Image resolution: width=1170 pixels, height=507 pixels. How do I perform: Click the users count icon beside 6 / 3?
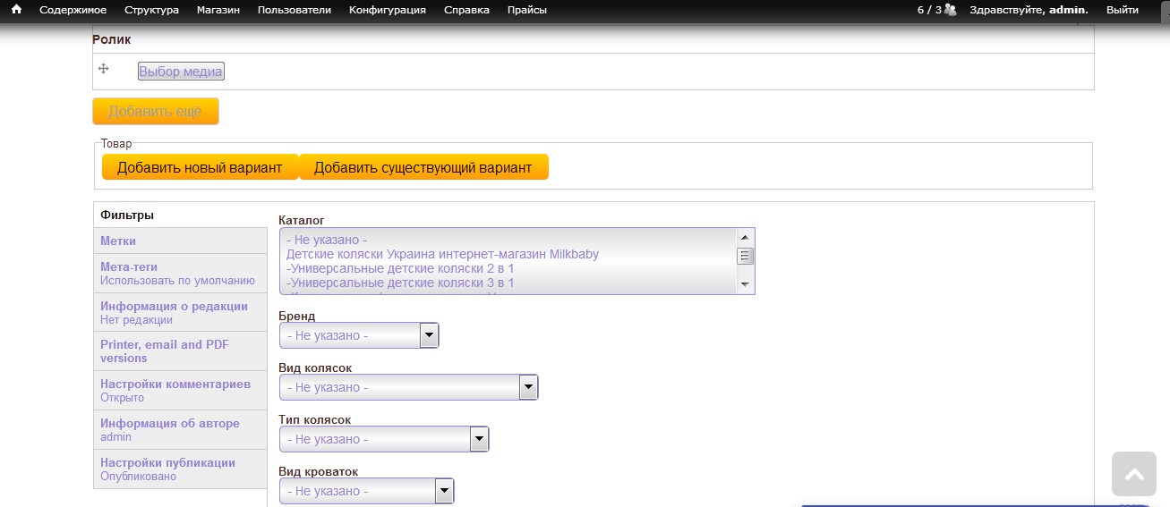click(x=951, y=10)
